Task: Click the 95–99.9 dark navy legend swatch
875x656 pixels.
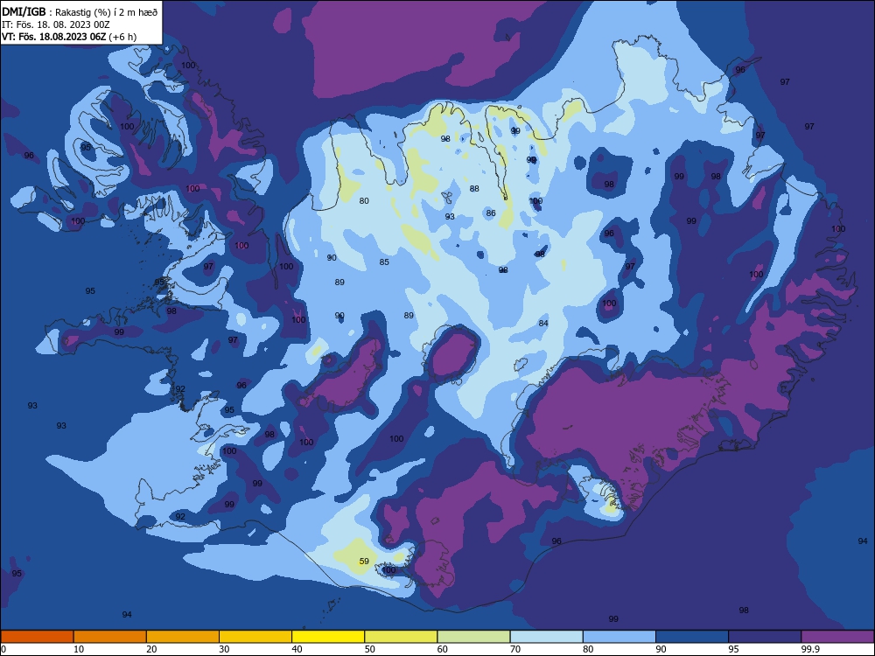Action: point(765,637)
